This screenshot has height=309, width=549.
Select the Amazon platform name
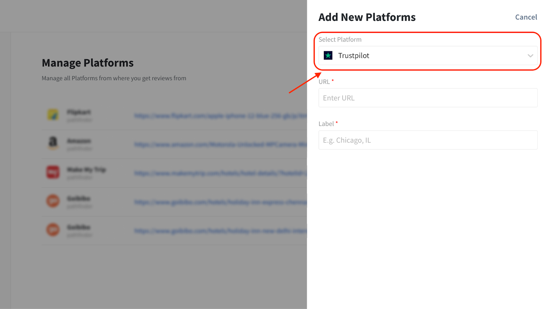(79, 141)
